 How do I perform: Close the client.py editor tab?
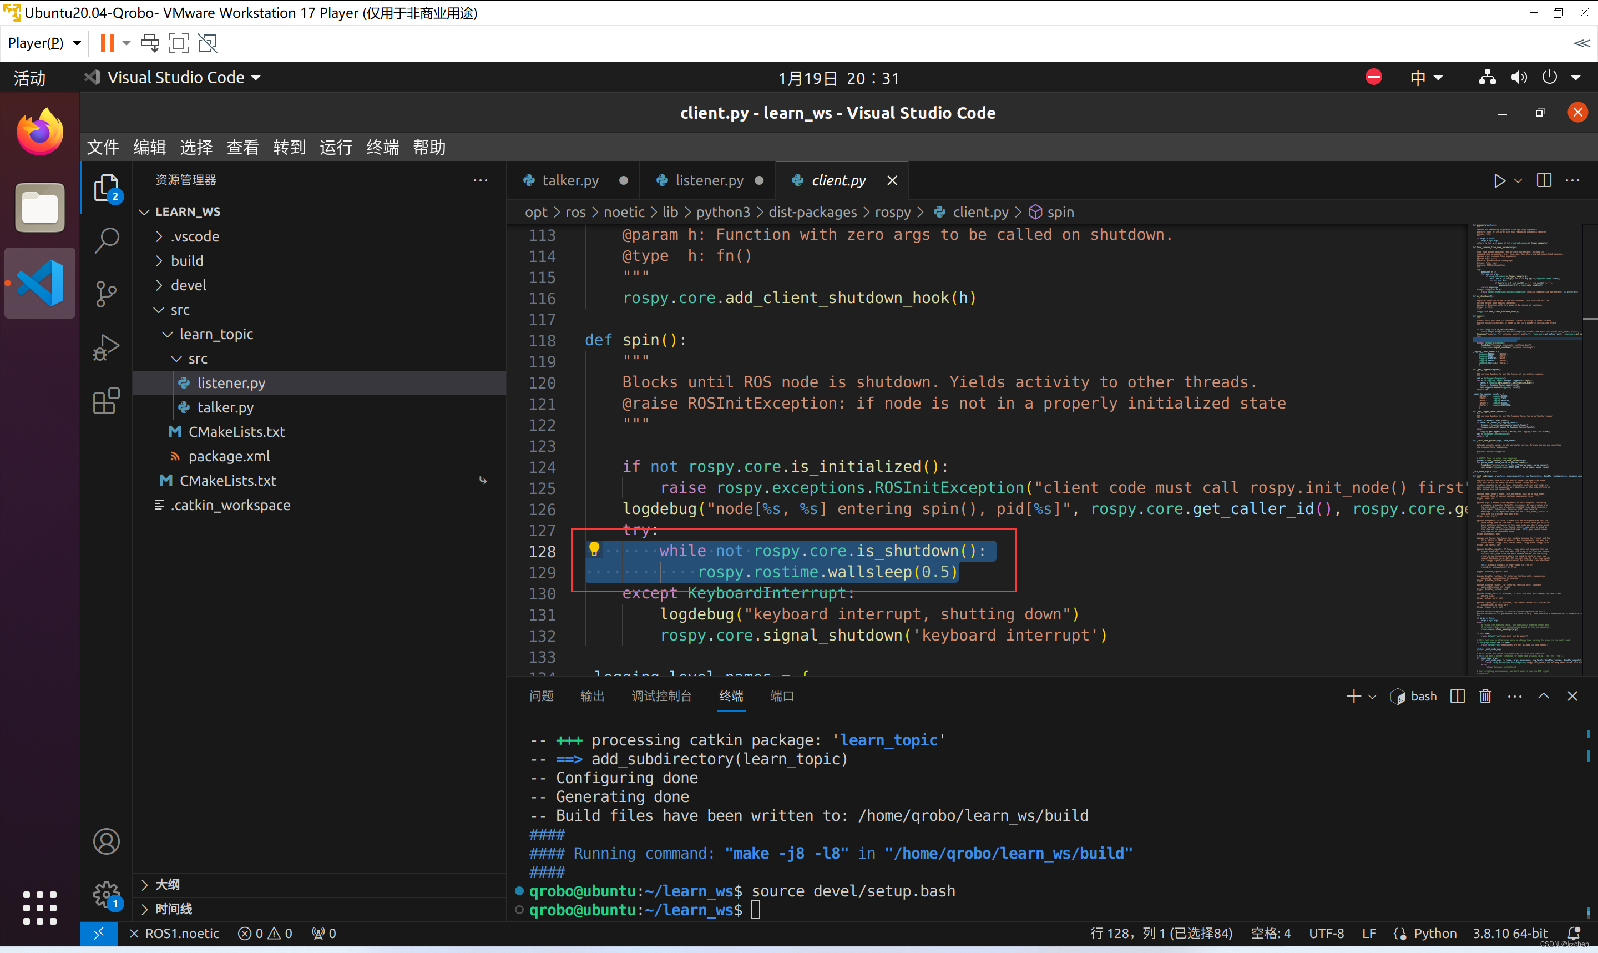892,180
